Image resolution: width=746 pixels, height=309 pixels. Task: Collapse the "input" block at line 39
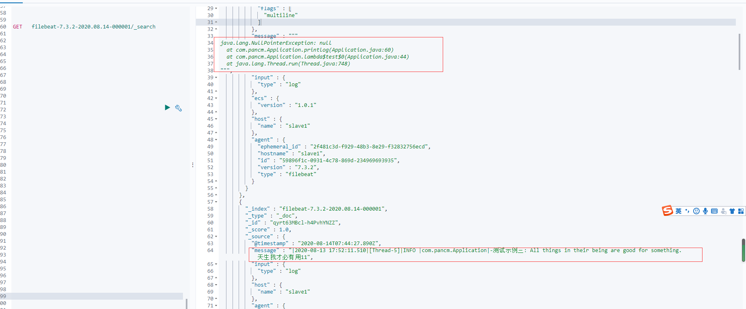pos(216,77)
